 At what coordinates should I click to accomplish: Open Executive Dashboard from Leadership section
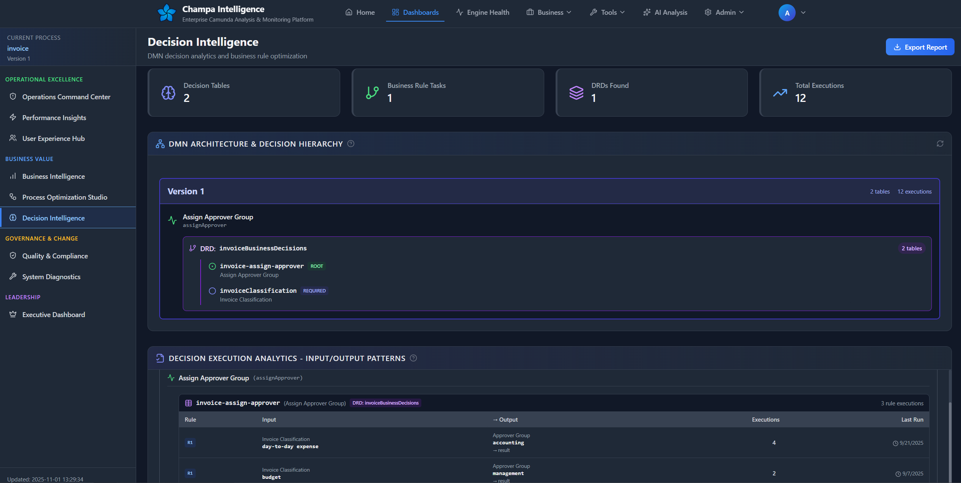pyautogui.click(x=53, y=314)
